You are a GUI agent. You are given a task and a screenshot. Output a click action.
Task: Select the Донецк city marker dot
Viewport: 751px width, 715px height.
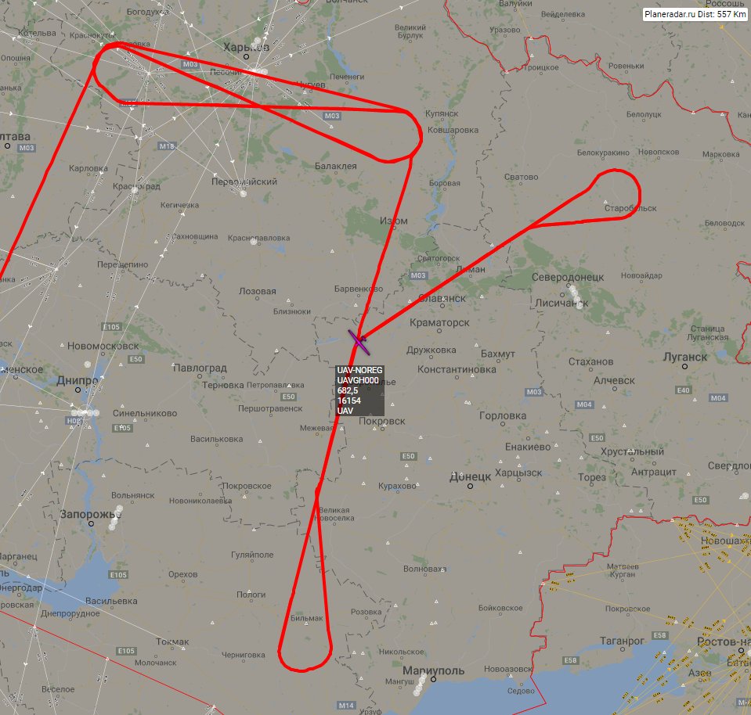point(471,487)
